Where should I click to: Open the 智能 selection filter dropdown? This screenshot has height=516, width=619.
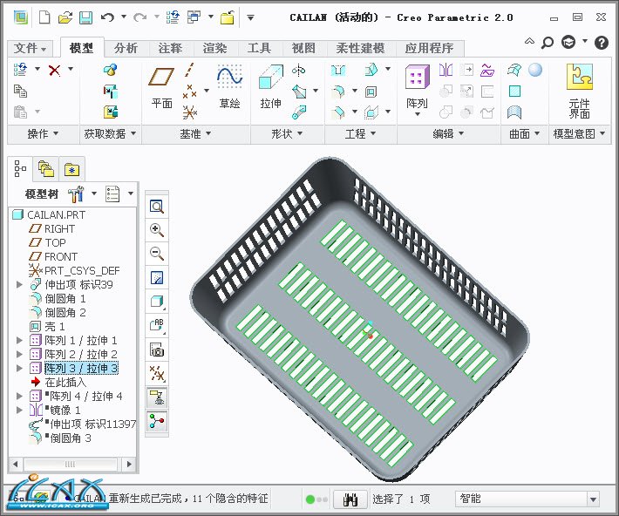(x=593, y=499)
